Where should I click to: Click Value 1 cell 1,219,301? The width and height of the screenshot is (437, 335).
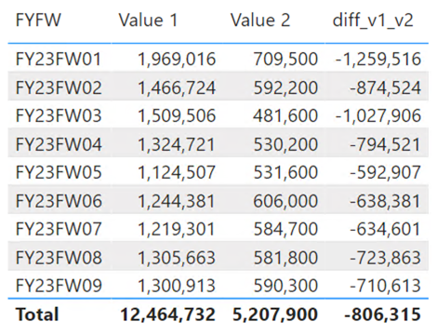click(177, 229)
